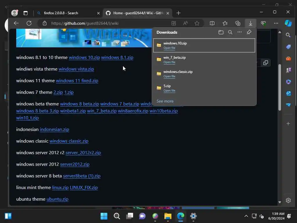Toggle Read aloud icon in address bar
The image size is (297, 223).
(x=185, y=23)
